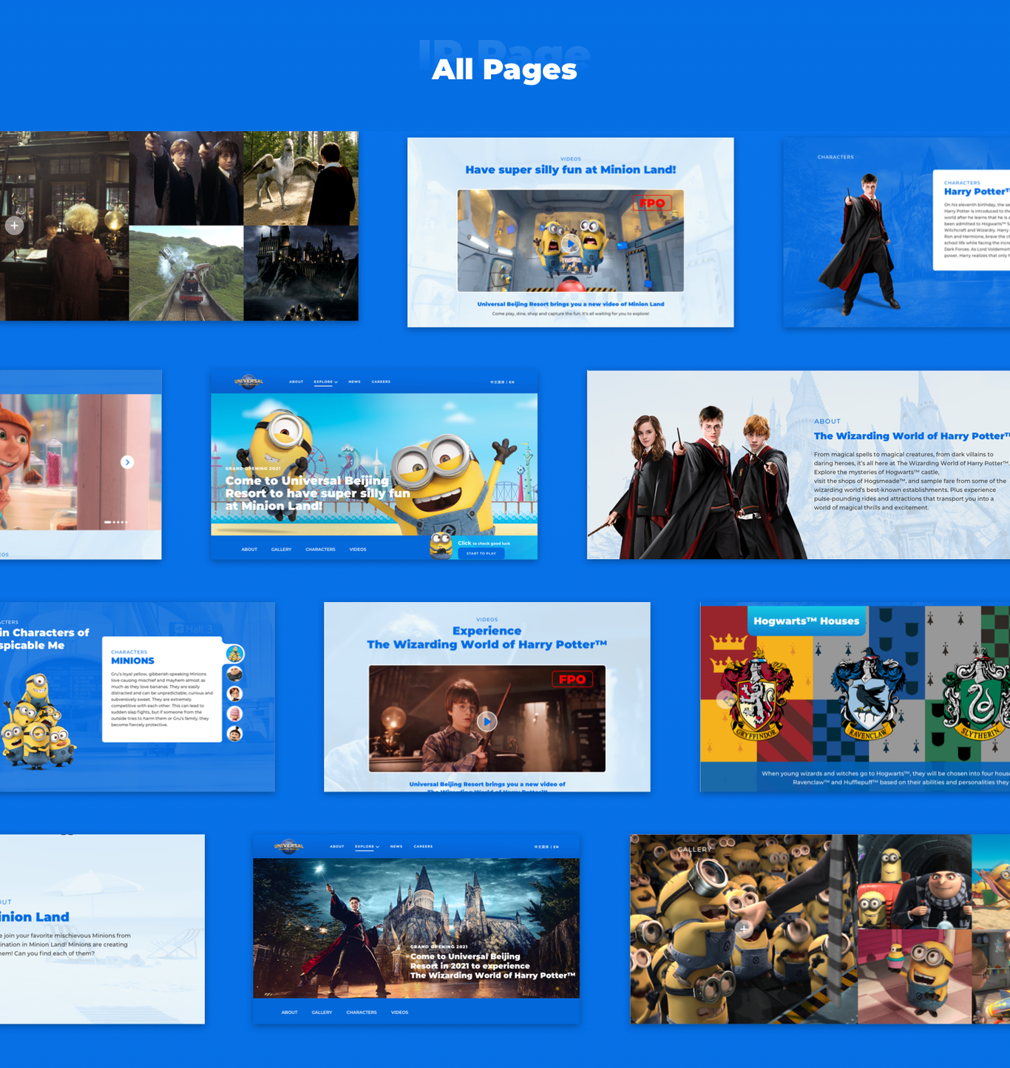Screen dimensions: 1010x1068
Task: Click the Minion page hero headline text
Action: point(317,493)
